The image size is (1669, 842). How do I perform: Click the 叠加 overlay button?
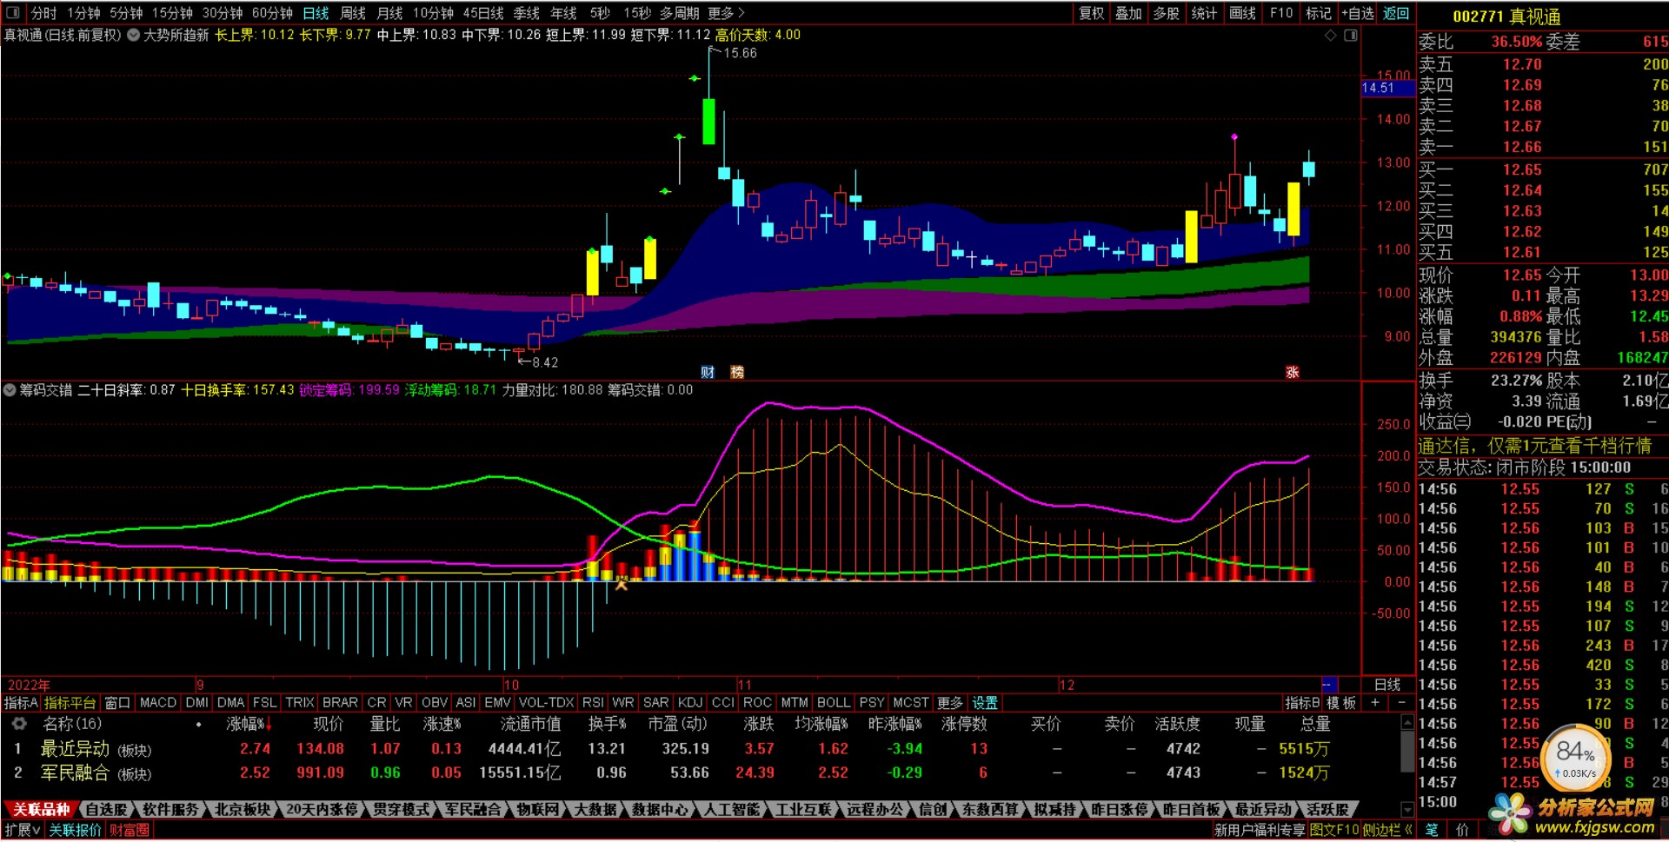(x=1128, y=13)
